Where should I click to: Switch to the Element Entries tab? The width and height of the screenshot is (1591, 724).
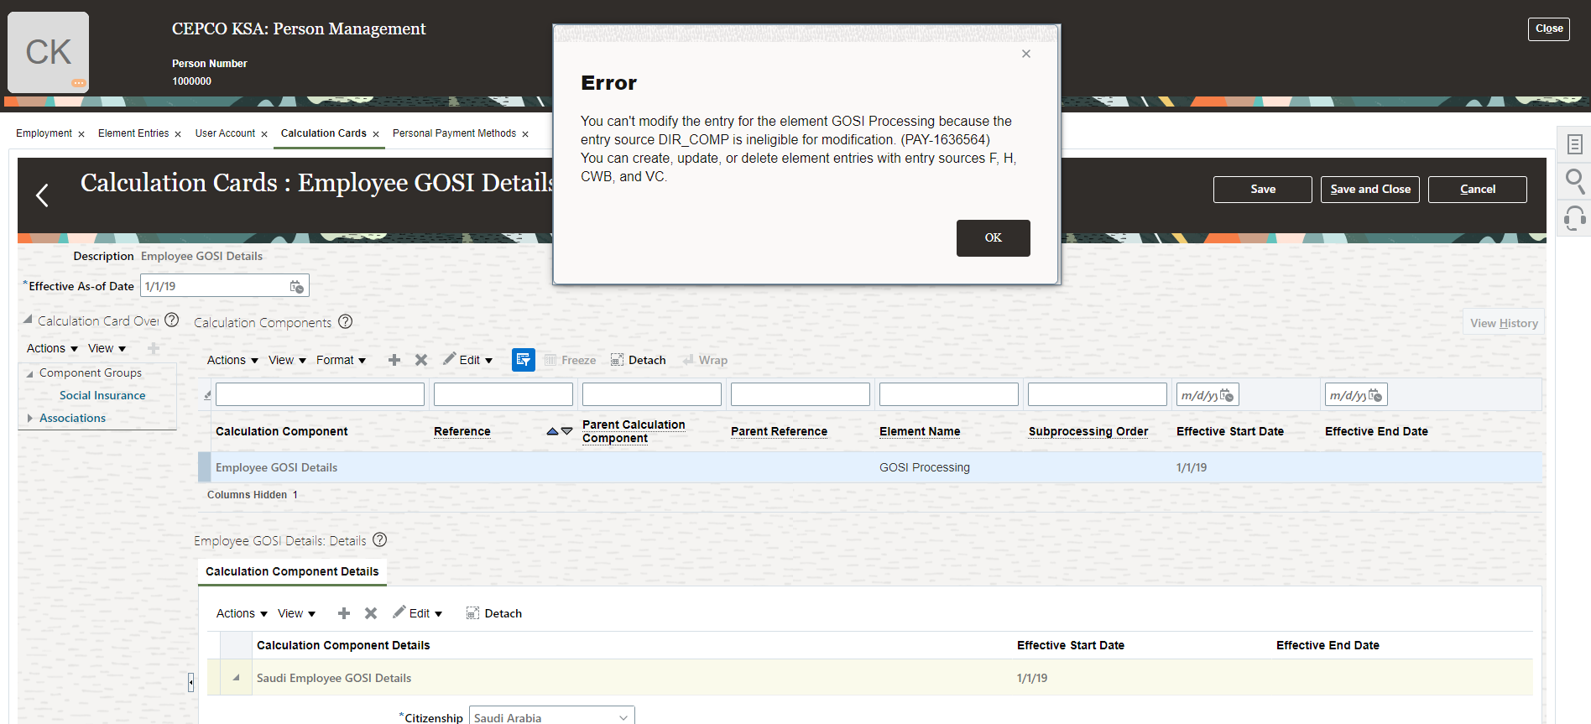coord(133,133)
